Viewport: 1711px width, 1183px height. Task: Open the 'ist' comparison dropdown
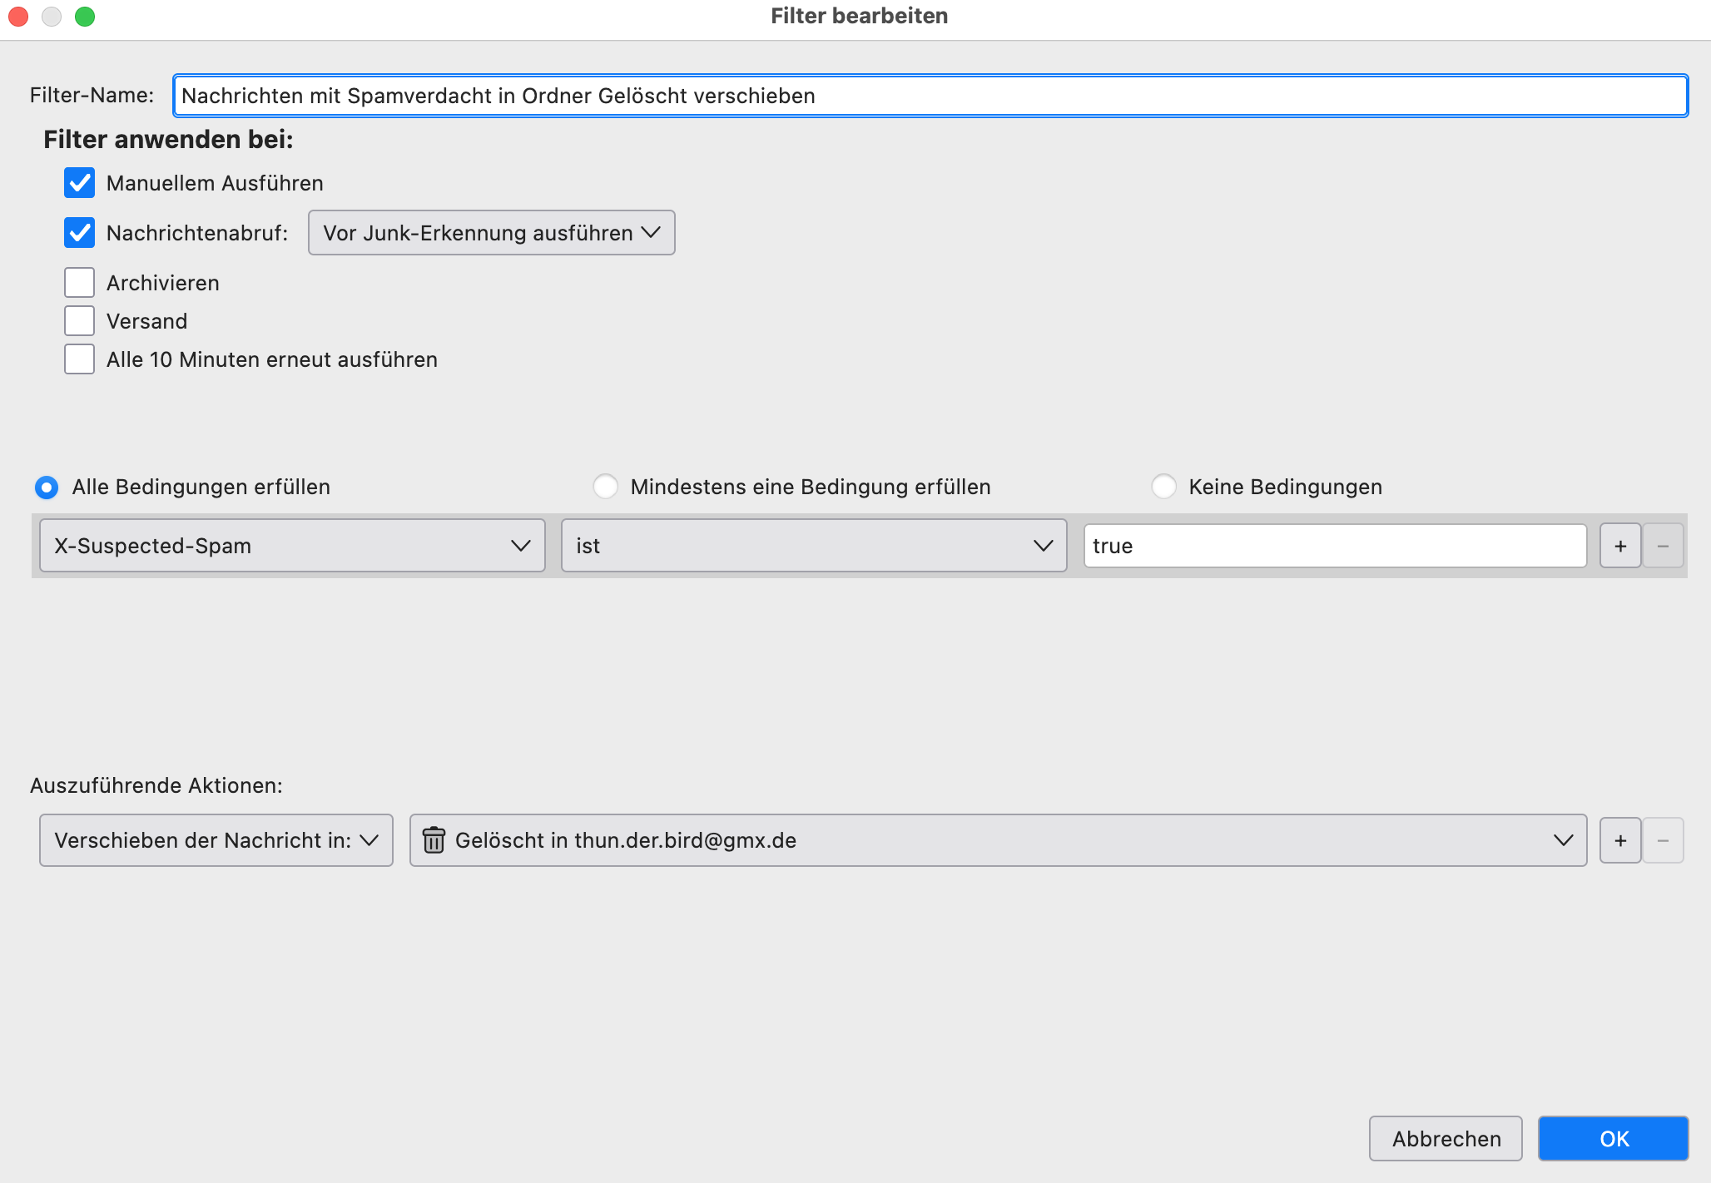click(814, 546)
